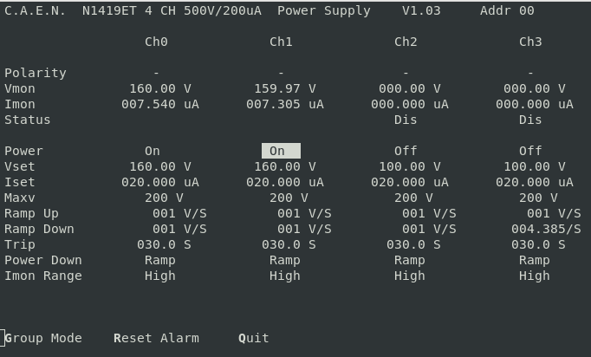The height and width of the screenshot is (357, 591).
Task: Select Ch1 Ramp Up 001 V/S value
Action: click(304, 213)
